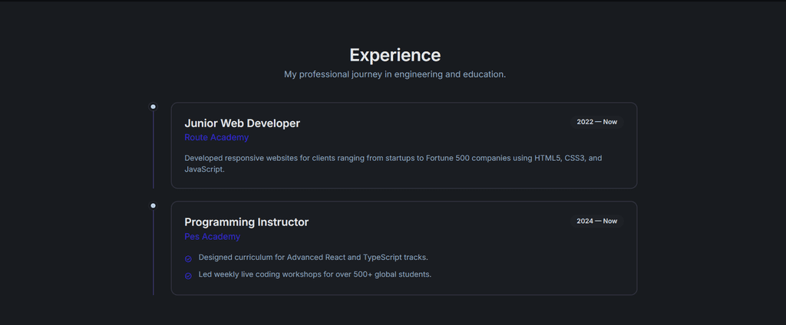The image size is (786, 325).
Task: Click the timeline dot beside Programming Instructor
Action: click(154, 205)
